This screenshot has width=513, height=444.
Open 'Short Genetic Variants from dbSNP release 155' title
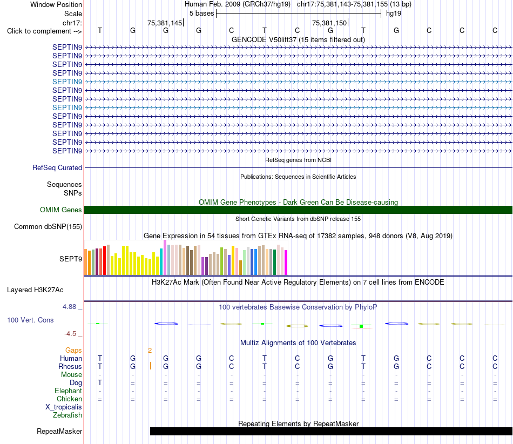(298, 219)
